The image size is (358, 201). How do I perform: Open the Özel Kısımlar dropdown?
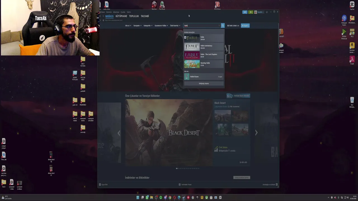point(175,25)
